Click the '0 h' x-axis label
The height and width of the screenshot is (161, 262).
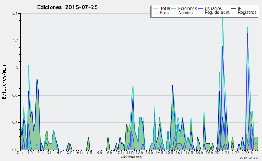pos(20,152)
